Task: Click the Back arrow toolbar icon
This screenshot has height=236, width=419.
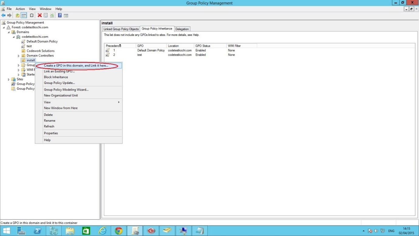Action: tap(3, 15)
